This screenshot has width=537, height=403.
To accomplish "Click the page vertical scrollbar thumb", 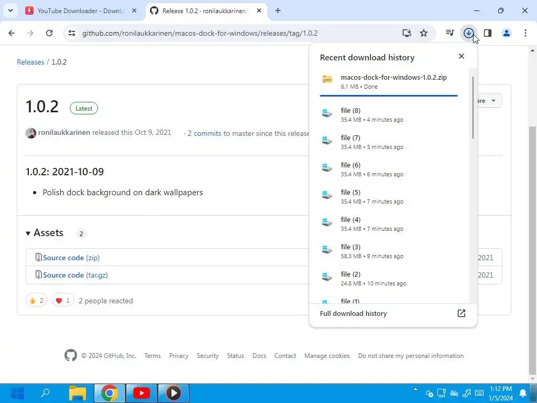I will click(532, 251).
